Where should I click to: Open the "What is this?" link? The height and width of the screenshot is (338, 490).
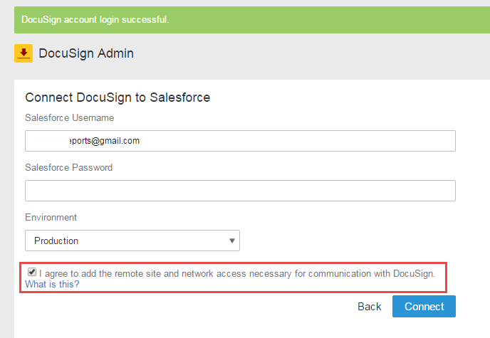(x=52, y=284)
